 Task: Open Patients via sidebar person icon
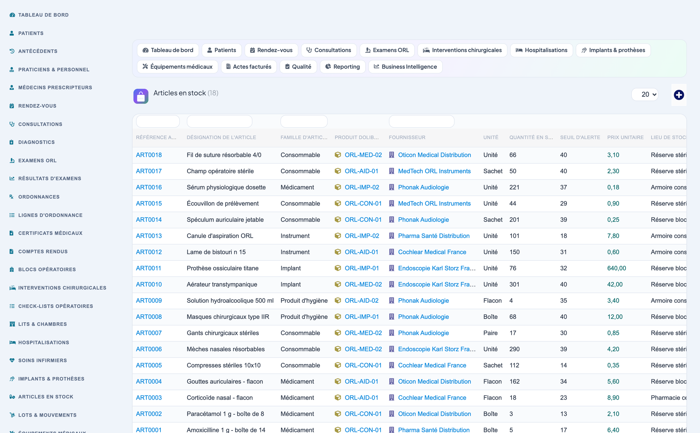[12, 33]
